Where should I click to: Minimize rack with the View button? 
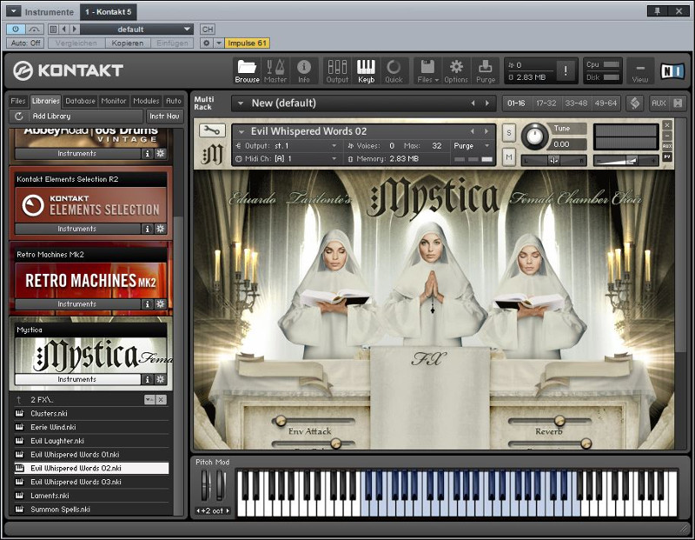640,70
